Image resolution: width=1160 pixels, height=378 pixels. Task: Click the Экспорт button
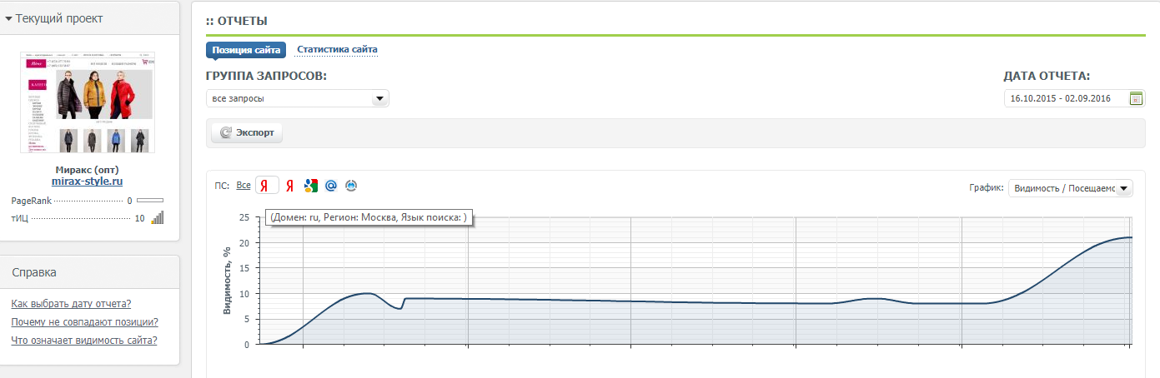pyautogui.click(x=247, y=133)
